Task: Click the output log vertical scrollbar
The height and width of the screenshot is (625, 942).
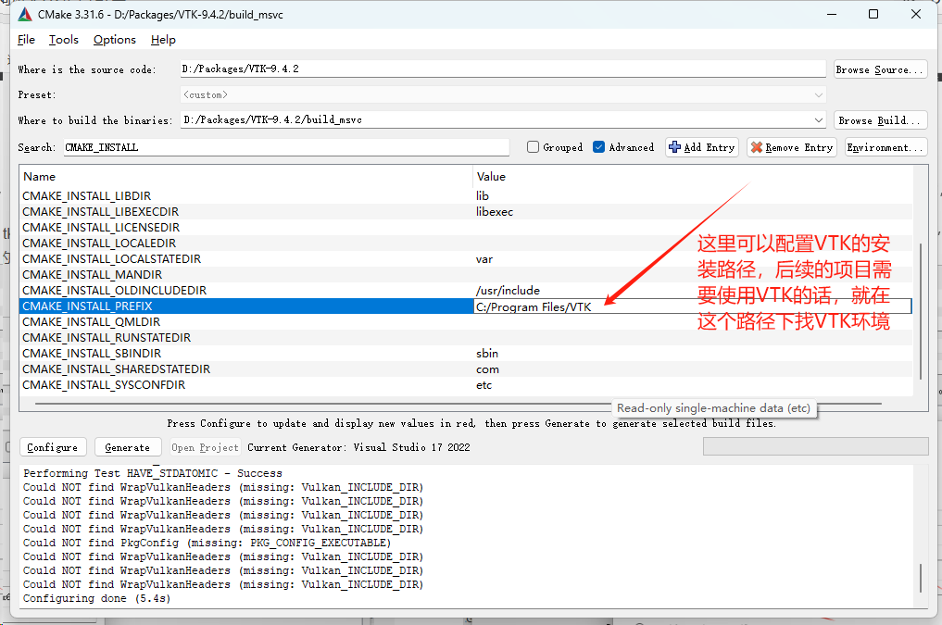Action: [921, 577]
